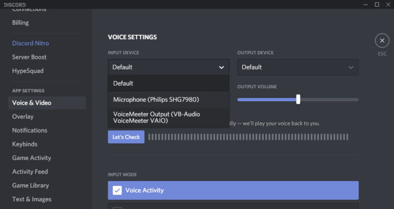Open Text & Images settings
The image size is (394, 209).
pyautogui.click(x=32, y=200)
